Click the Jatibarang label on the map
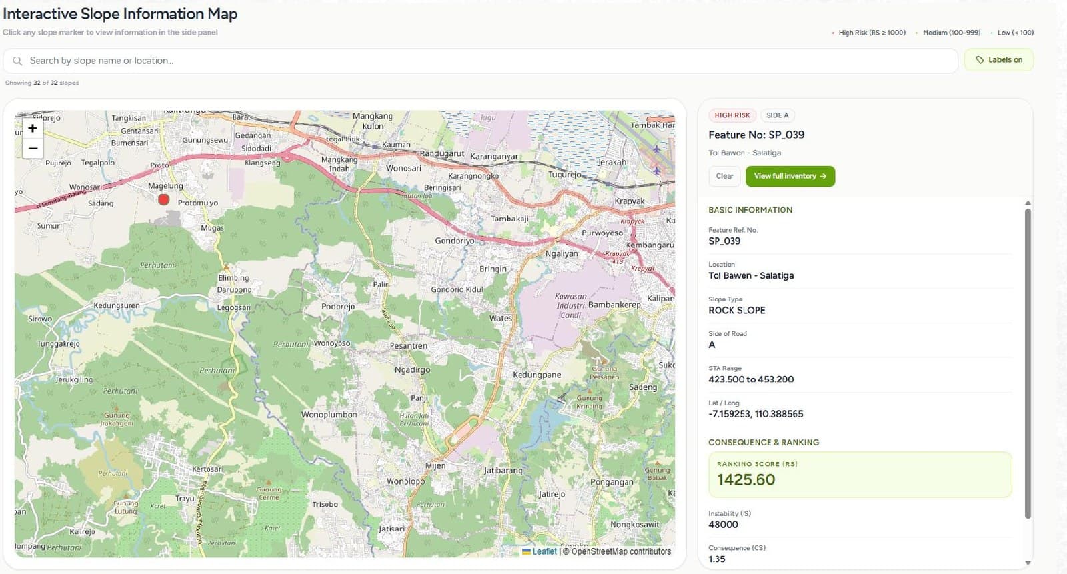The image size is (1067, 574). point(503,471)
